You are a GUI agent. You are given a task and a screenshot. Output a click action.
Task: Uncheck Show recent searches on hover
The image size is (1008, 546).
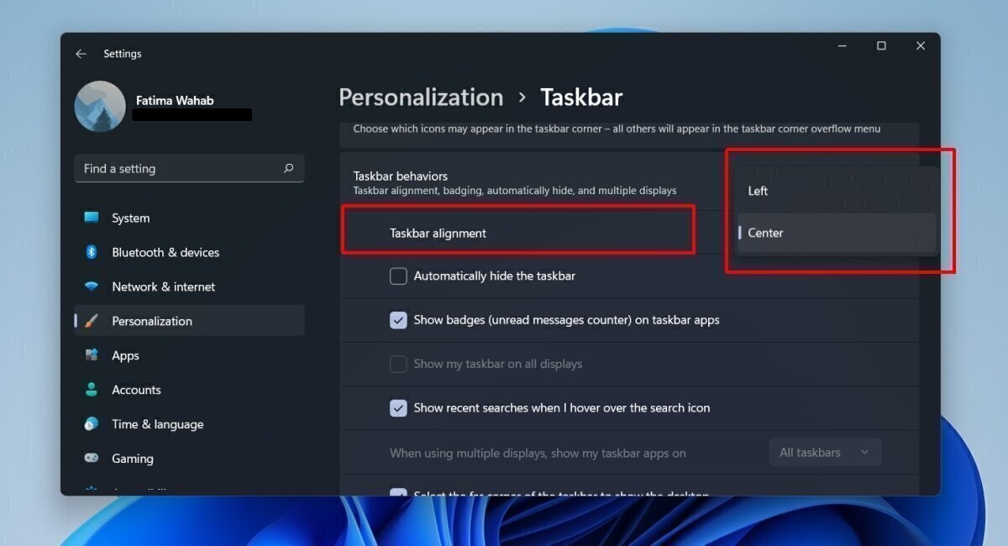click(x=398, y=408)
